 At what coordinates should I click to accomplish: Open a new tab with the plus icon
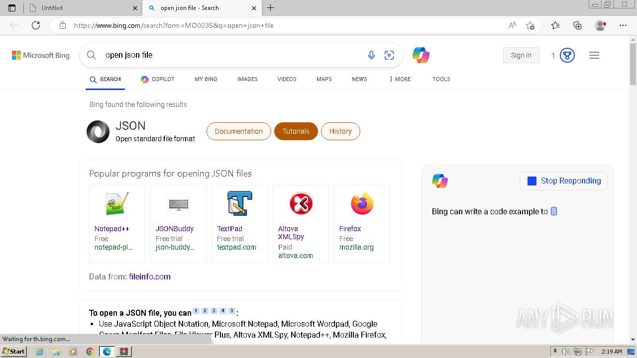click(271, 8)
